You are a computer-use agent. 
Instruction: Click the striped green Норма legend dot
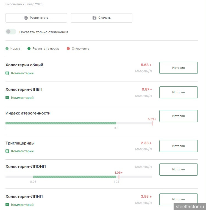pyautogui.click(x=7, y=49)
